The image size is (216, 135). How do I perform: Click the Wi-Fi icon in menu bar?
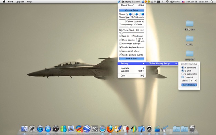tap(167, 2)
